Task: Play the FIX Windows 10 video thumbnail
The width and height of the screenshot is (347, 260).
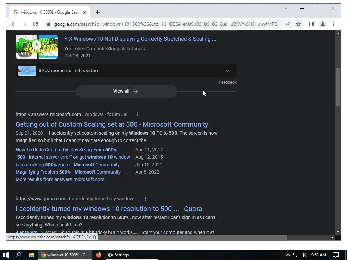Action: point(37,47)
